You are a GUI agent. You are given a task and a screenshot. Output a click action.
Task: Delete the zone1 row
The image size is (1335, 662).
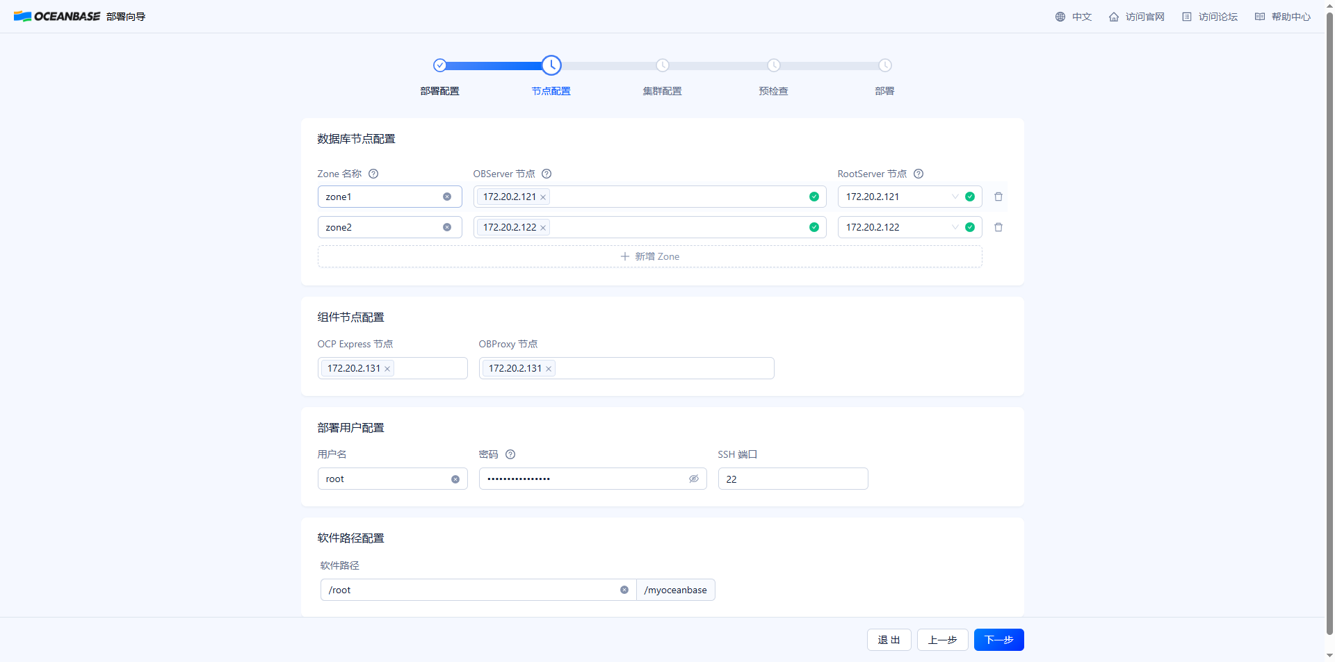998,197
